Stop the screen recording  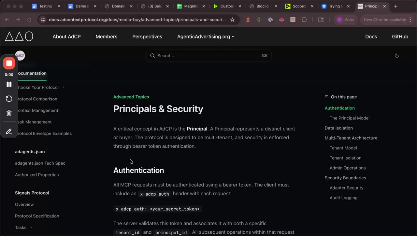tap(9, 63)
